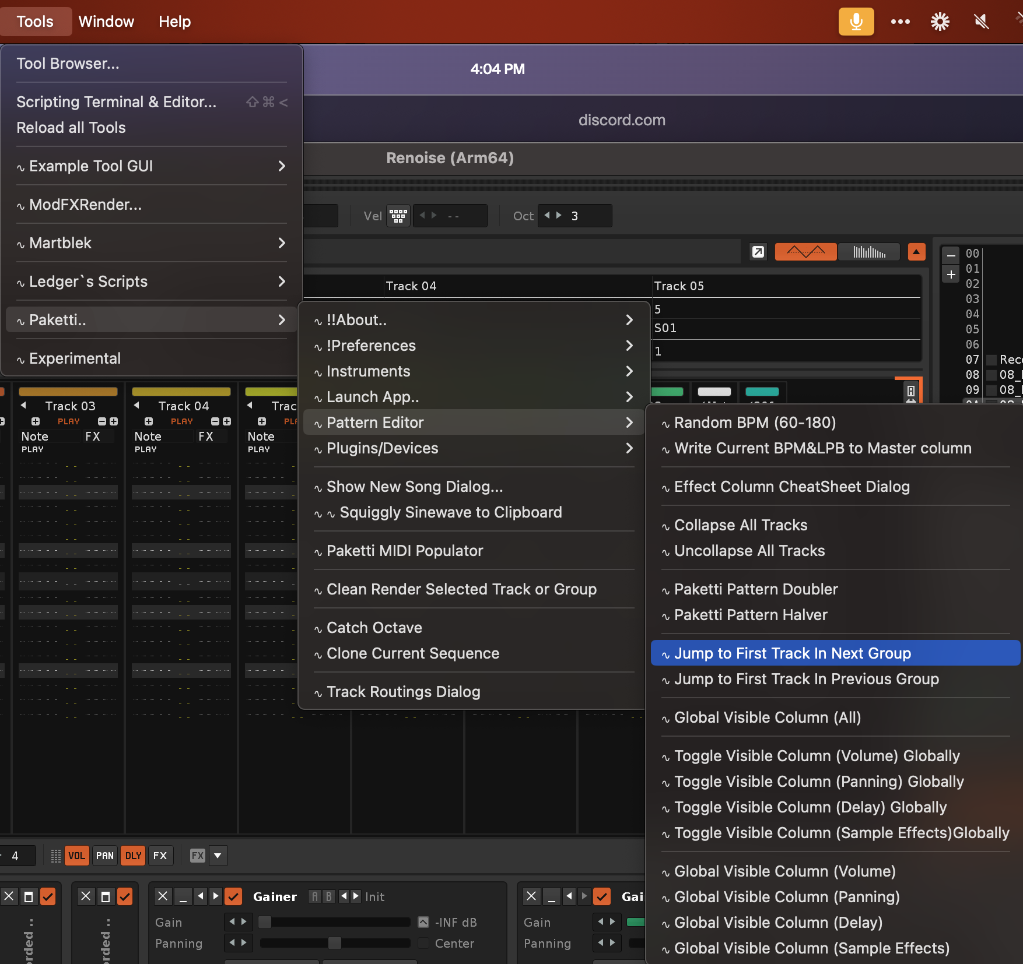Select Paketti Pattern Doubler
This screenshot has width=1023, height=964.
pos(756,589)
